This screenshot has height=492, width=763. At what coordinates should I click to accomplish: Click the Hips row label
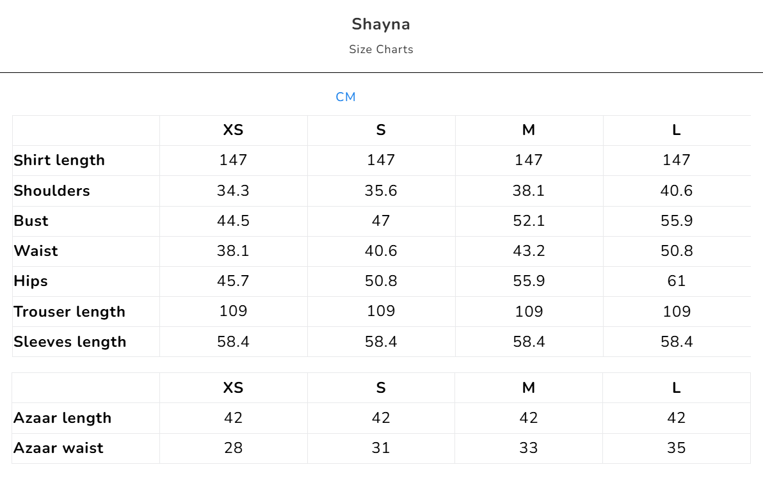coord(31,281)
